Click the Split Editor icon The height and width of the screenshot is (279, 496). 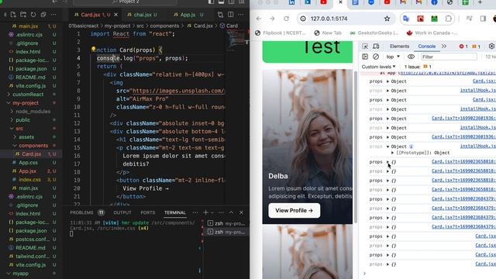231,15
